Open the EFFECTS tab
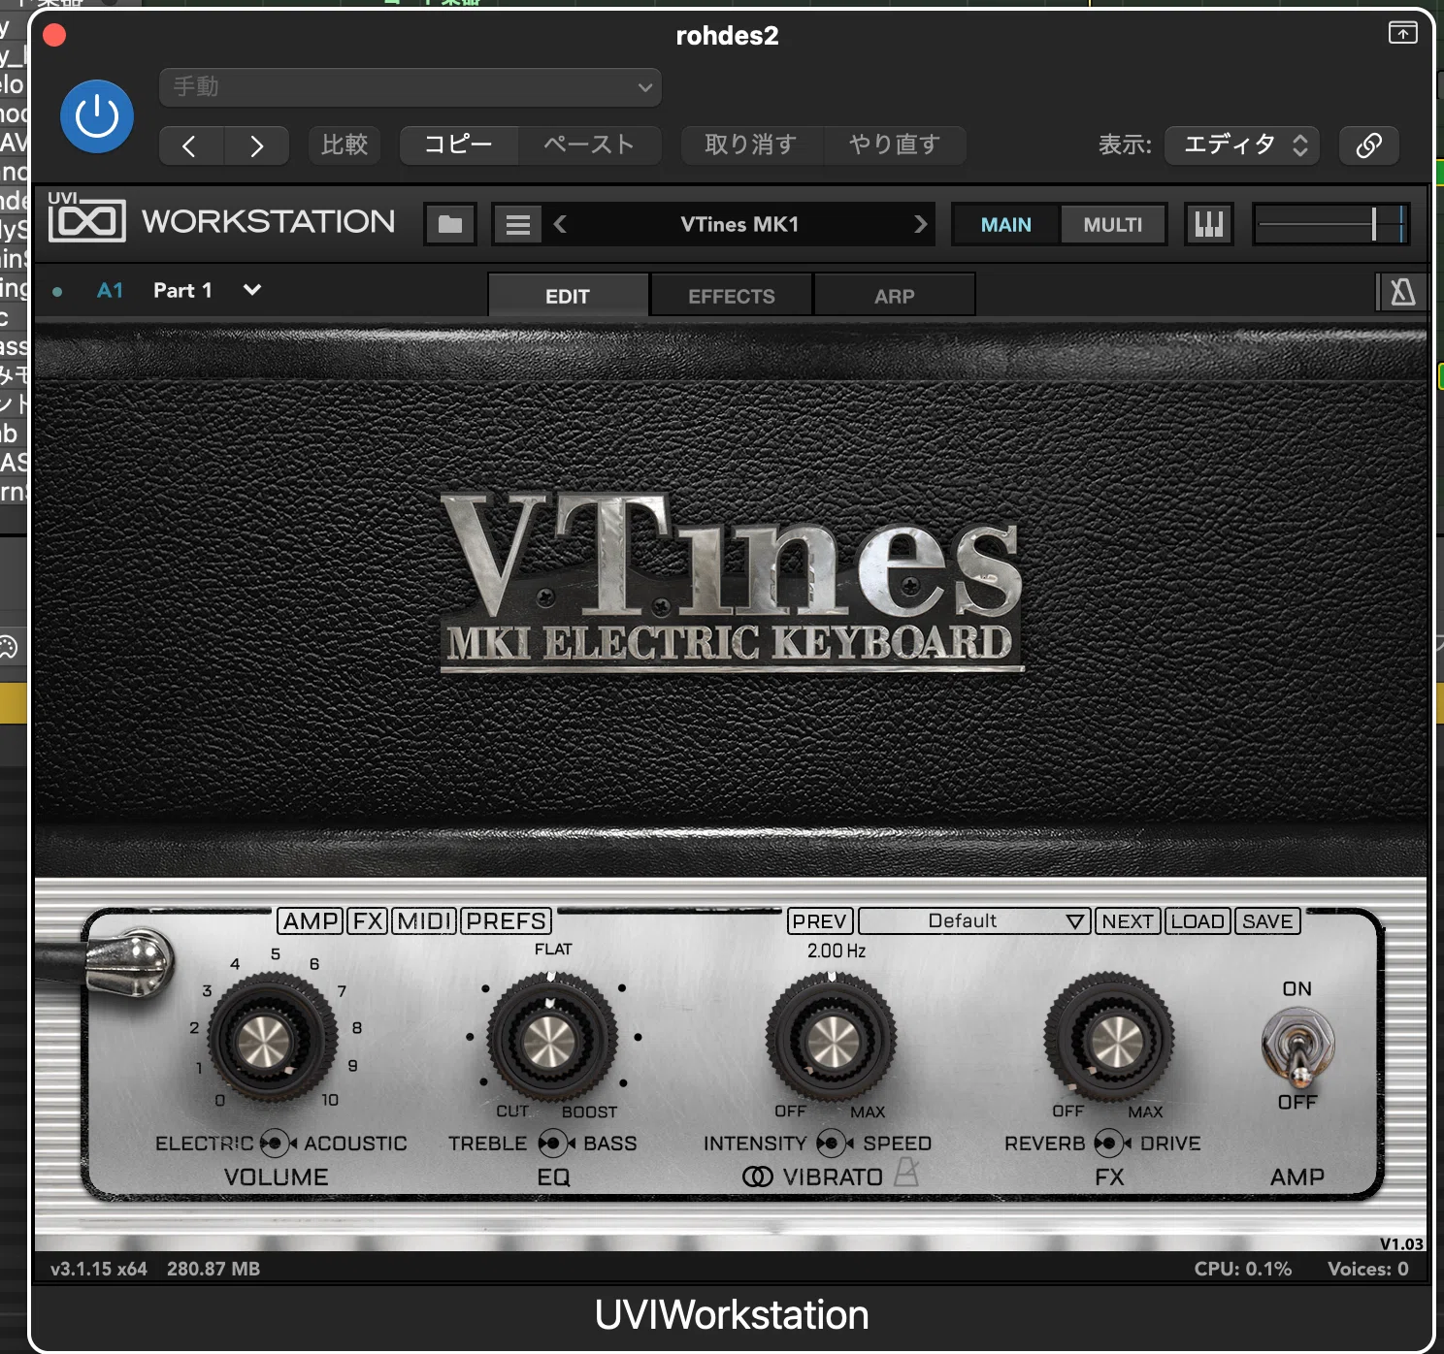The height and width of the screenshot is (1354, 1444). [732, 295]
